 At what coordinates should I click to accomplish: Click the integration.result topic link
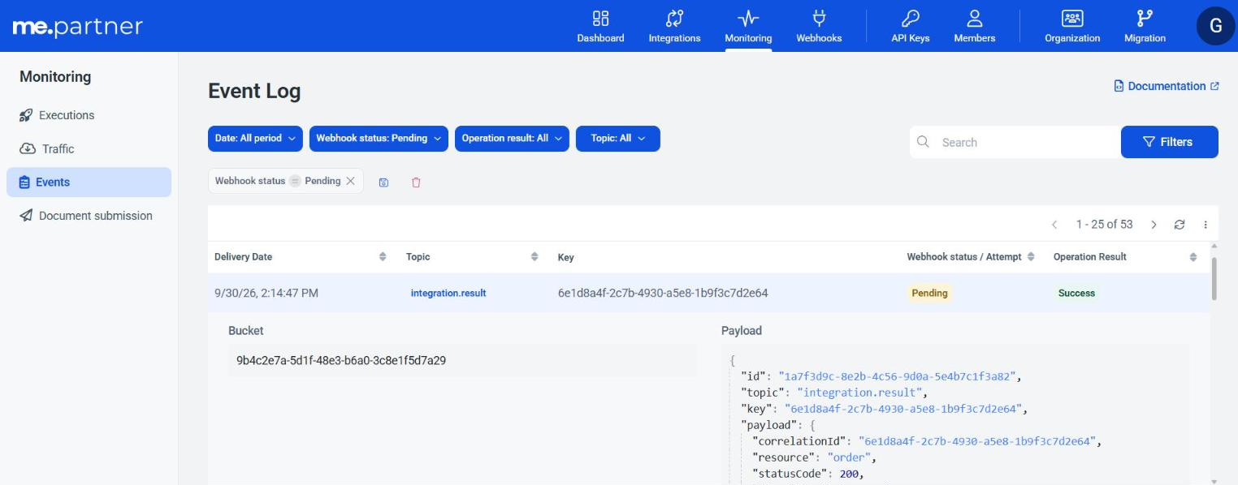click(x=448, y=294)
